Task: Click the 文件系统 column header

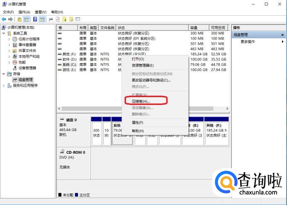Action: tap(107, 28)
